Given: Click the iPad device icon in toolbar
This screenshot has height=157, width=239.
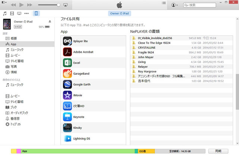Looking at the screenshot, I should coord(36,13).
